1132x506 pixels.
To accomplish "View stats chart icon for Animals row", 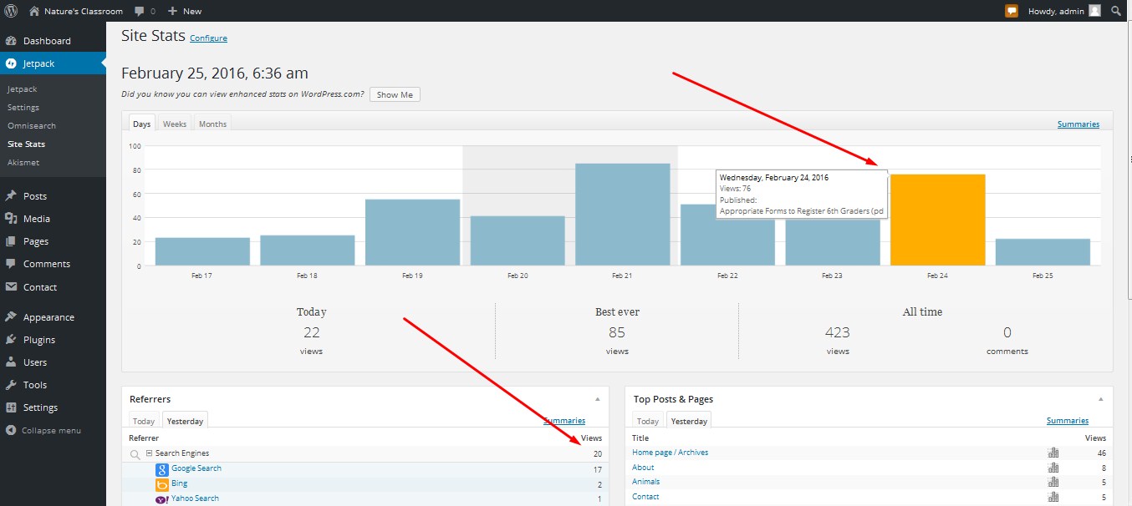I will point(1053,482).
